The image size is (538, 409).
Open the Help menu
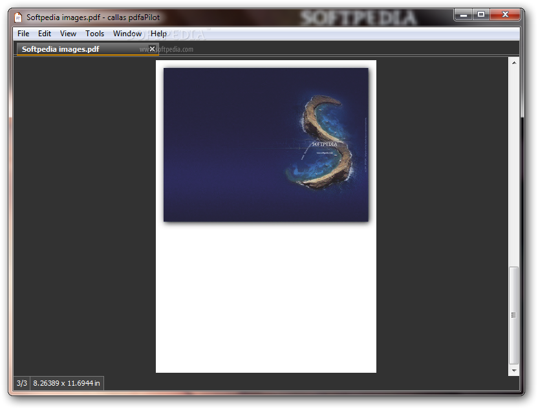(x=158, y=34)
